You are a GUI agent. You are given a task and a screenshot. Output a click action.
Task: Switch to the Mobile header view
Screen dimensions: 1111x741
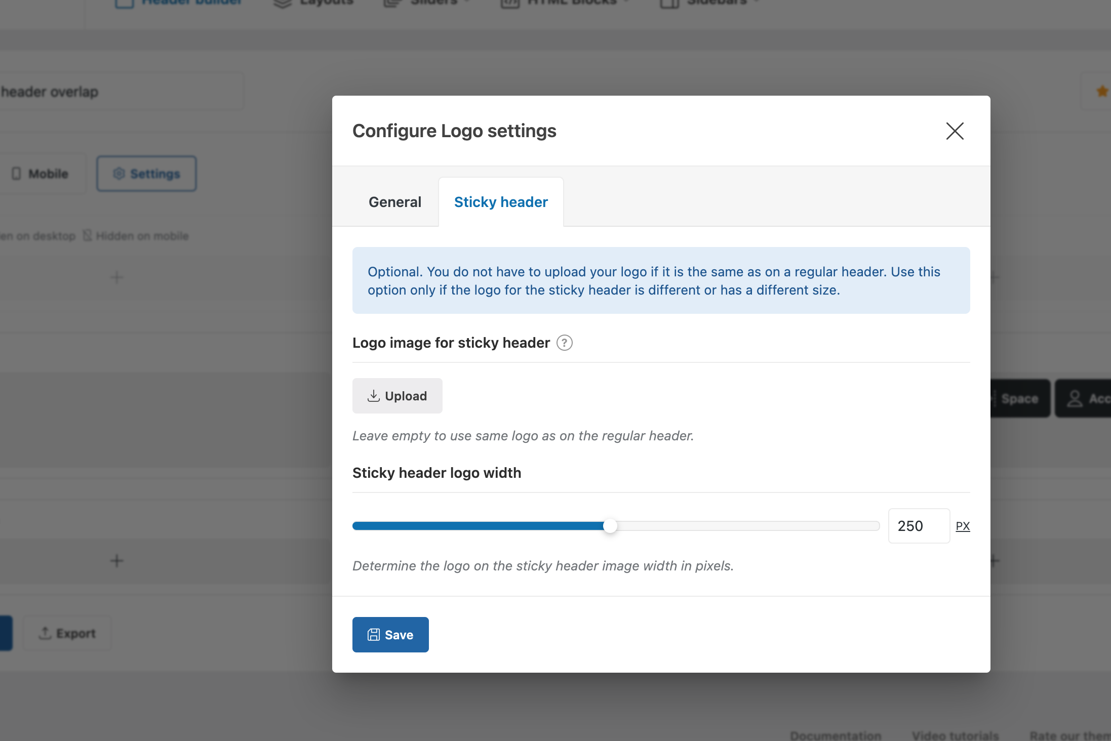(41, 174)
